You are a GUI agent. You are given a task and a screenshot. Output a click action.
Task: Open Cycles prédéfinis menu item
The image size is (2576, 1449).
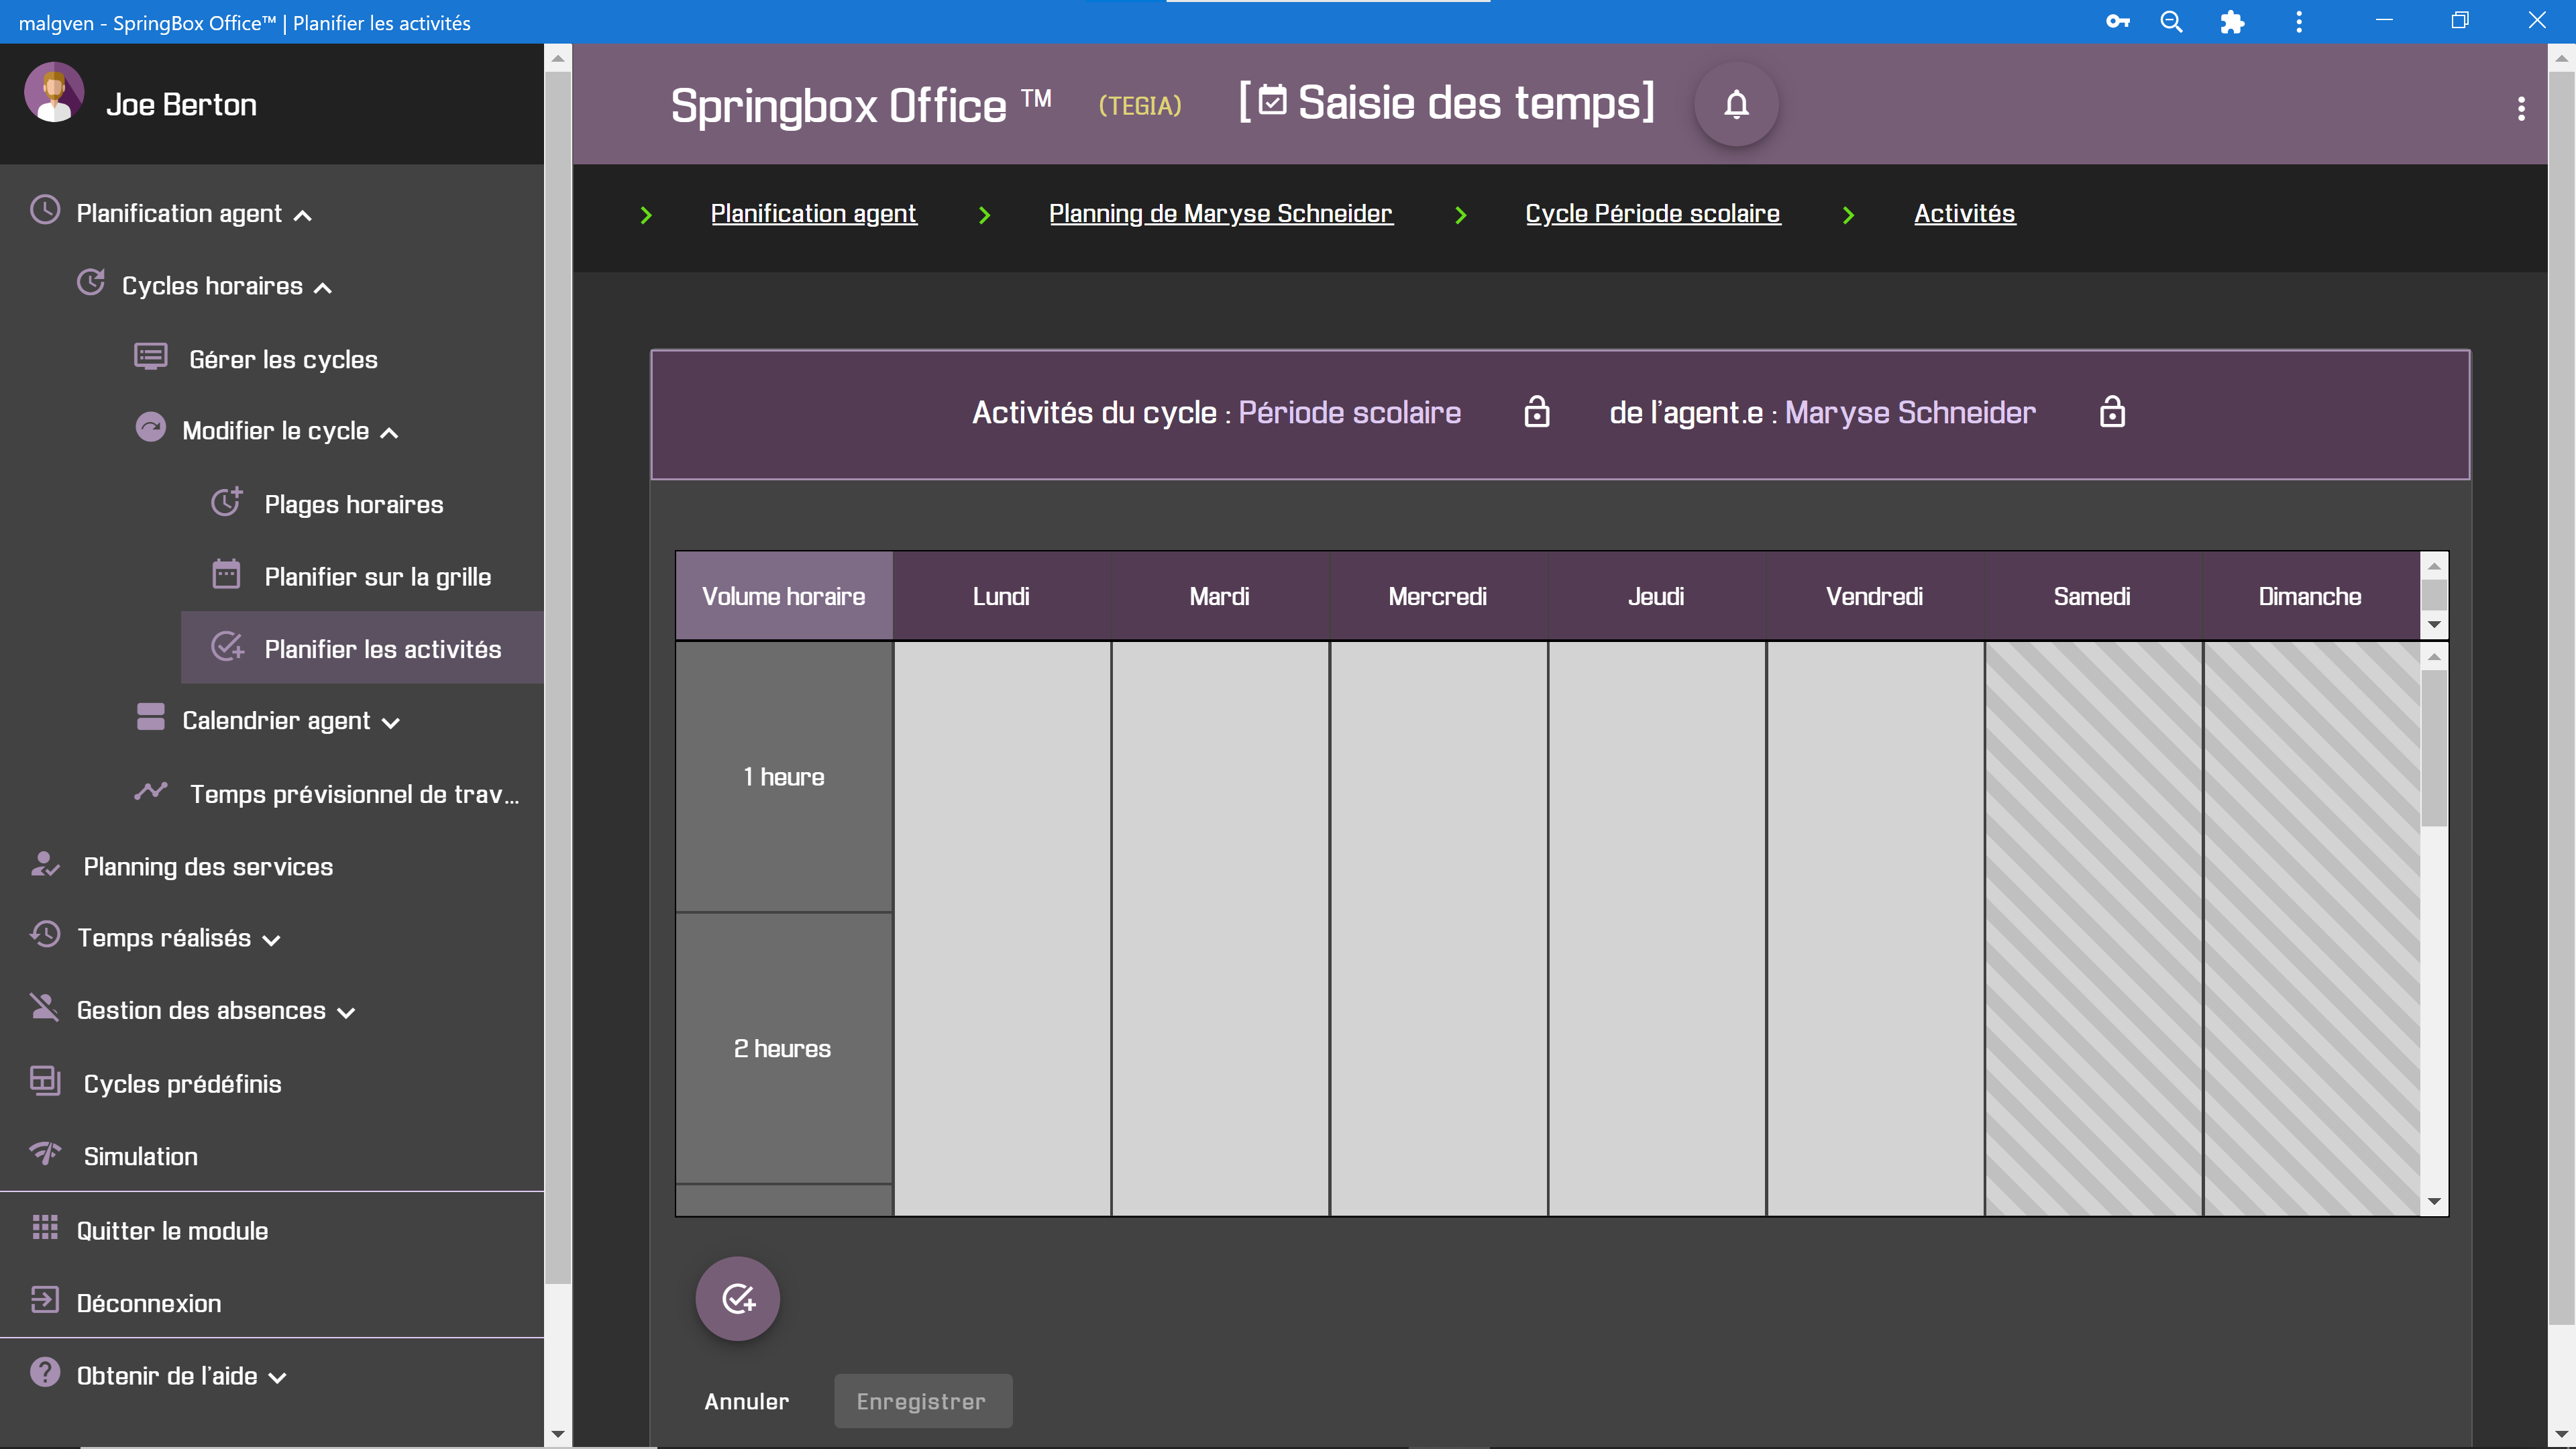[183, 1084]
